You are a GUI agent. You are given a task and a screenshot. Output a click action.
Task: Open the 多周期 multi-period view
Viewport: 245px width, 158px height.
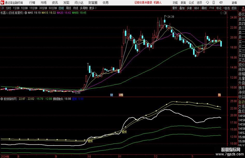(x=84, y=8)
